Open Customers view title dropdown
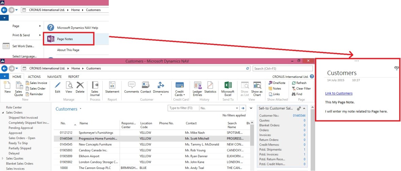 tap(81, 108)
